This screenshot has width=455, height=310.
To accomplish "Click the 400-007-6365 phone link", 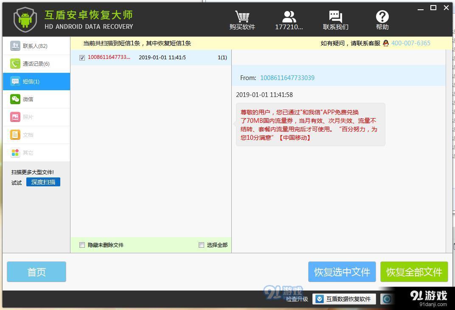I will click(x=410, y=43).
